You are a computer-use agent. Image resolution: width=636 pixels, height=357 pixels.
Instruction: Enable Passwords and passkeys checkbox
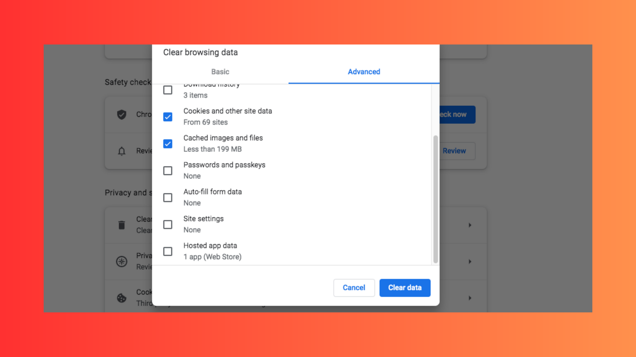[x=168, y=171]
